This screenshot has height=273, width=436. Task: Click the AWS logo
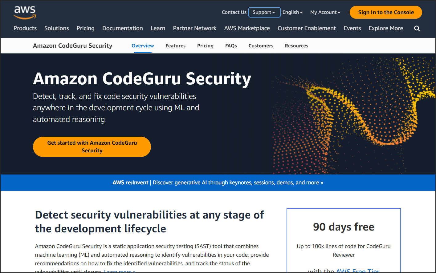(25, 13)
